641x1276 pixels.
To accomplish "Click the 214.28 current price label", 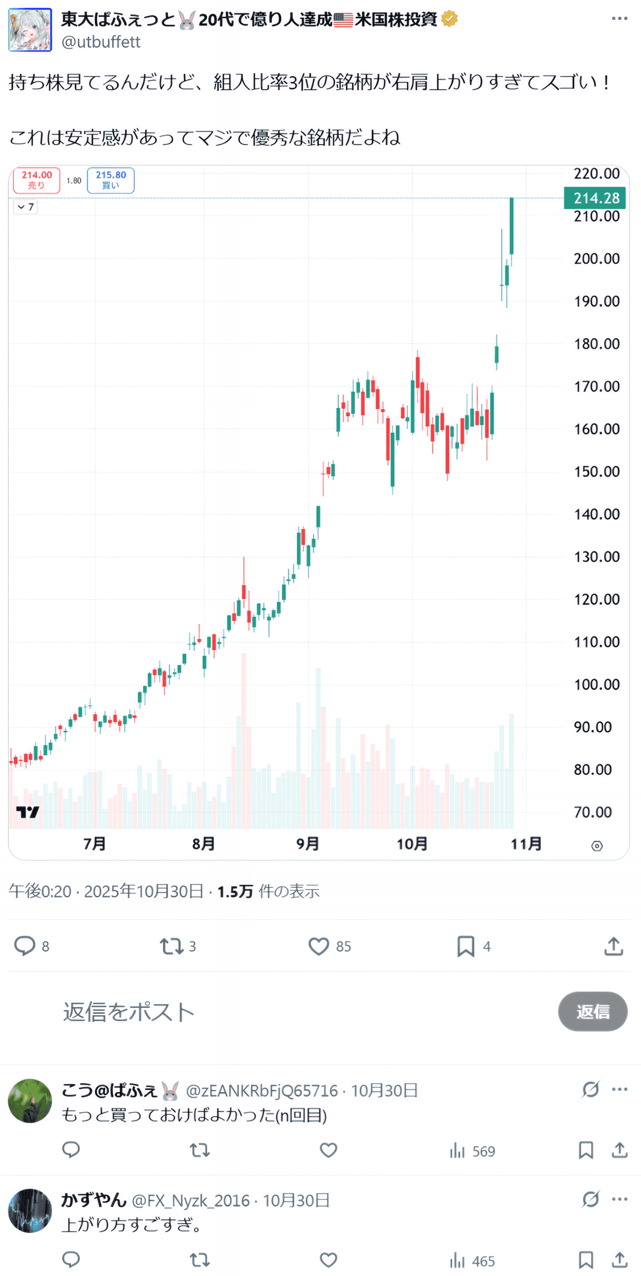I will [595, 198].
